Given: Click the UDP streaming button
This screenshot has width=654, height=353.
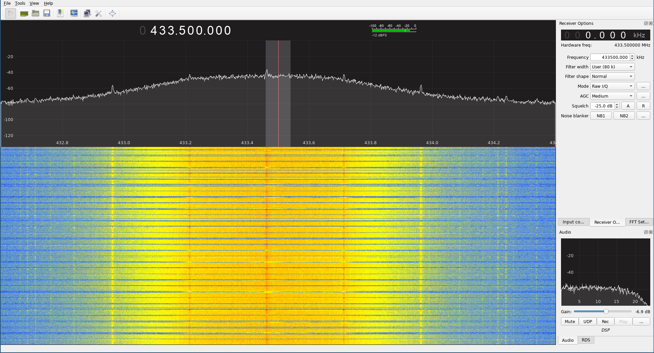Looking at the screenshot, I should pos(588,322).
